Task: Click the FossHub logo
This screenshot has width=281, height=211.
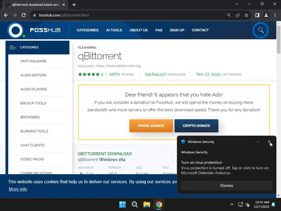Action: click(x=34, y=30)
